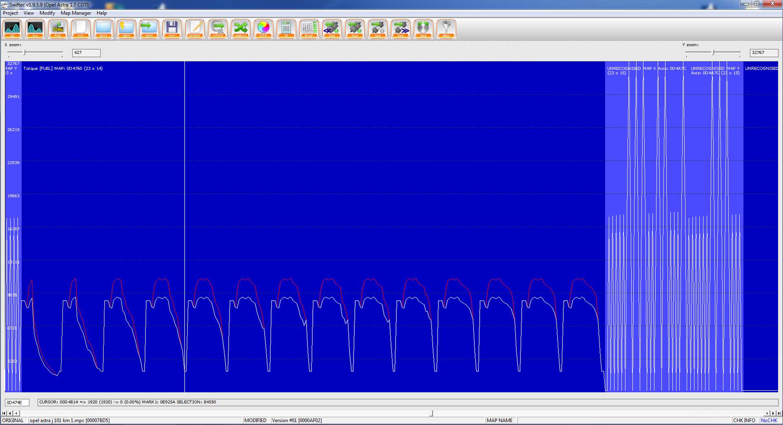Click the MAP NAME status label
Image resolution: width=783 pixels, height=425 pixels.
click(500, 421)
